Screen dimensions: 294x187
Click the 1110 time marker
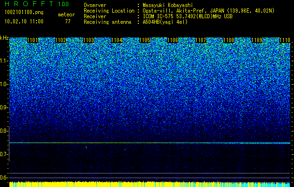coord(285,40)
